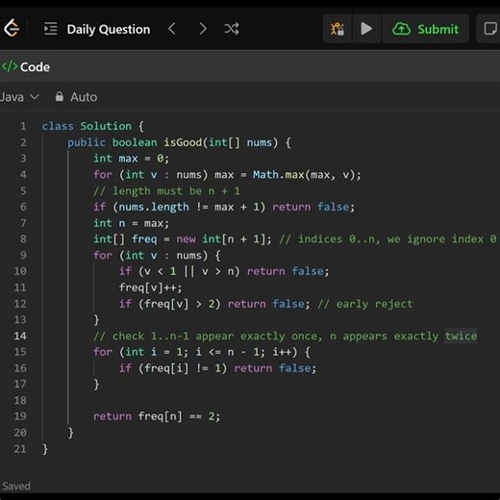Screen dimensions: 500x500
Task: Toggle the Auto lock setting
Action: pos(76,97)
